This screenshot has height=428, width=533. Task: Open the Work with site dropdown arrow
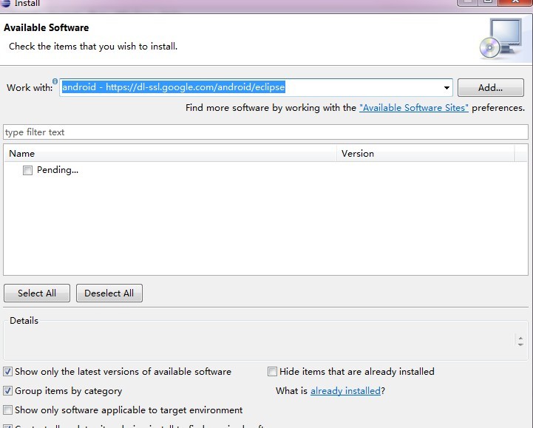(447, 88)
